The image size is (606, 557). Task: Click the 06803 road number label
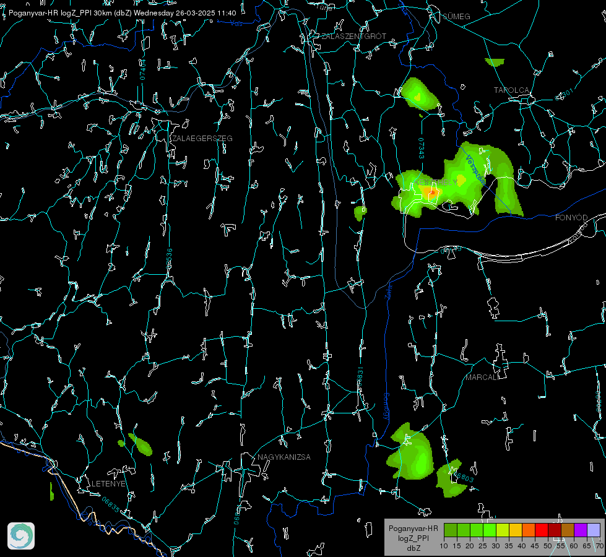click(x=464, y=478)
